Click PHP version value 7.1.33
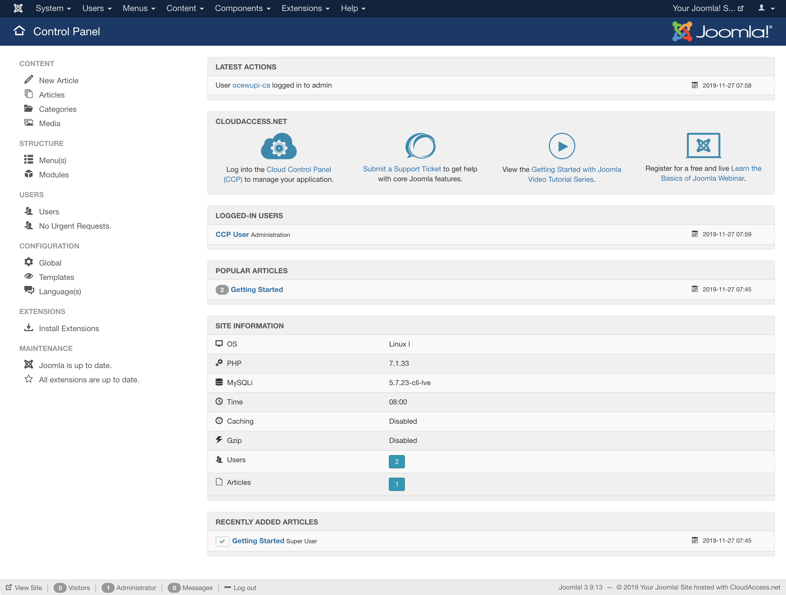 pos(399,364)
